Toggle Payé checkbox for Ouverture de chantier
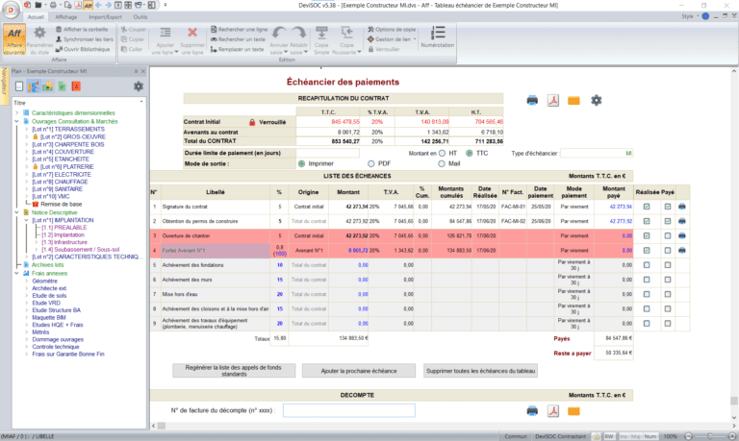 pos(668,235)
